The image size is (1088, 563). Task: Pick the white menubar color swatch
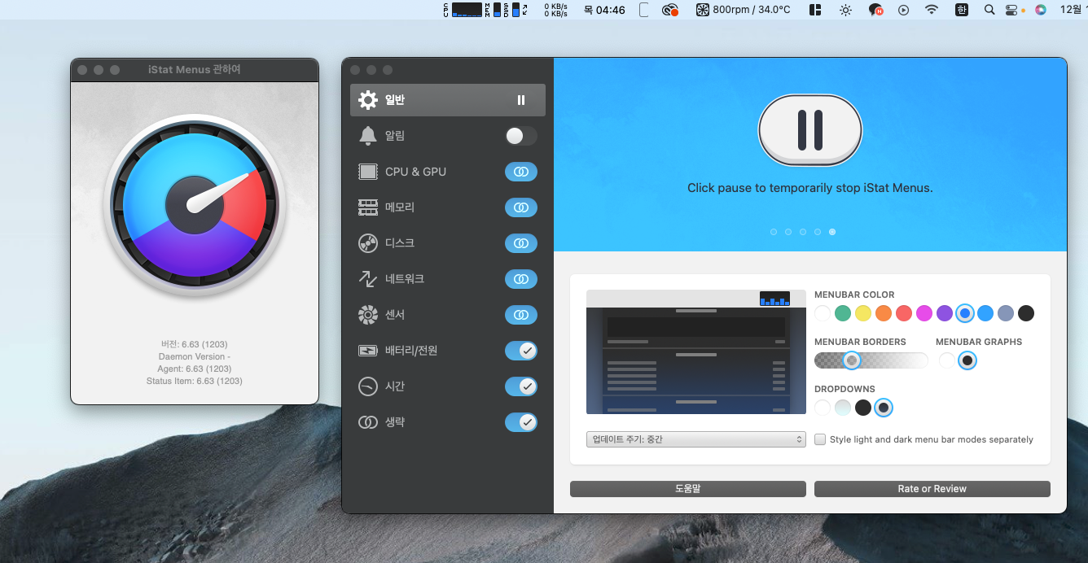coord(823,313)
